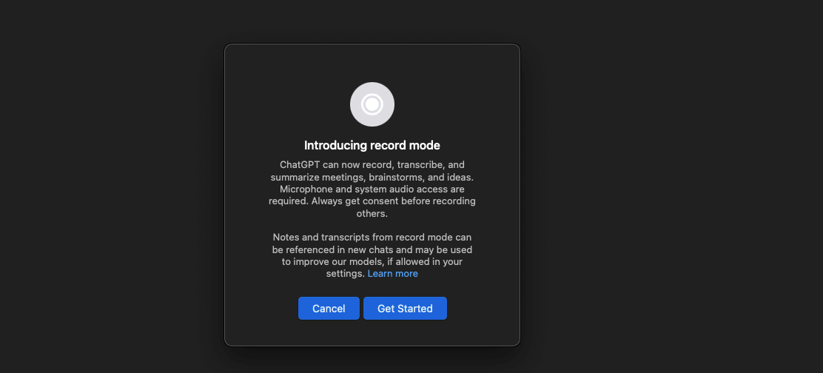Click the Get Started button
823x373 pixels.
point(405,309)
